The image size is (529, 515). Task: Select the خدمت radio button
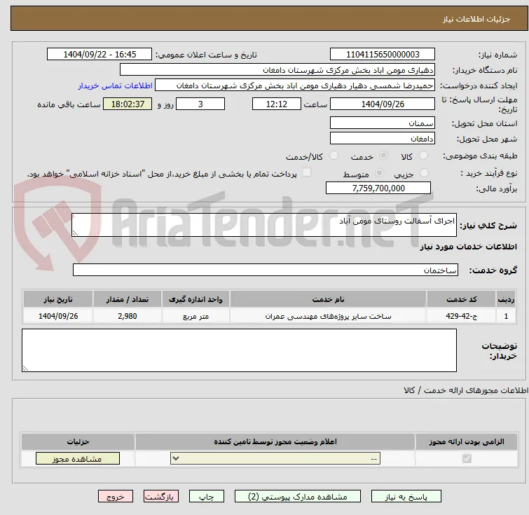click(383, 156)
